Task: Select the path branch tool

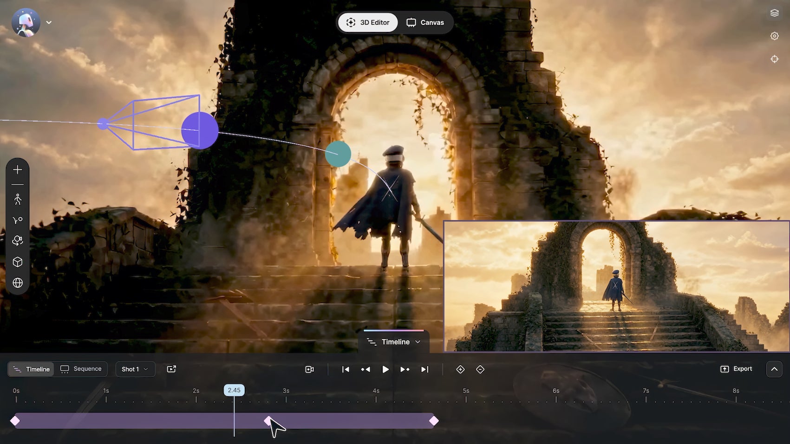Action: pyautogui.click(x=18, y=220)
